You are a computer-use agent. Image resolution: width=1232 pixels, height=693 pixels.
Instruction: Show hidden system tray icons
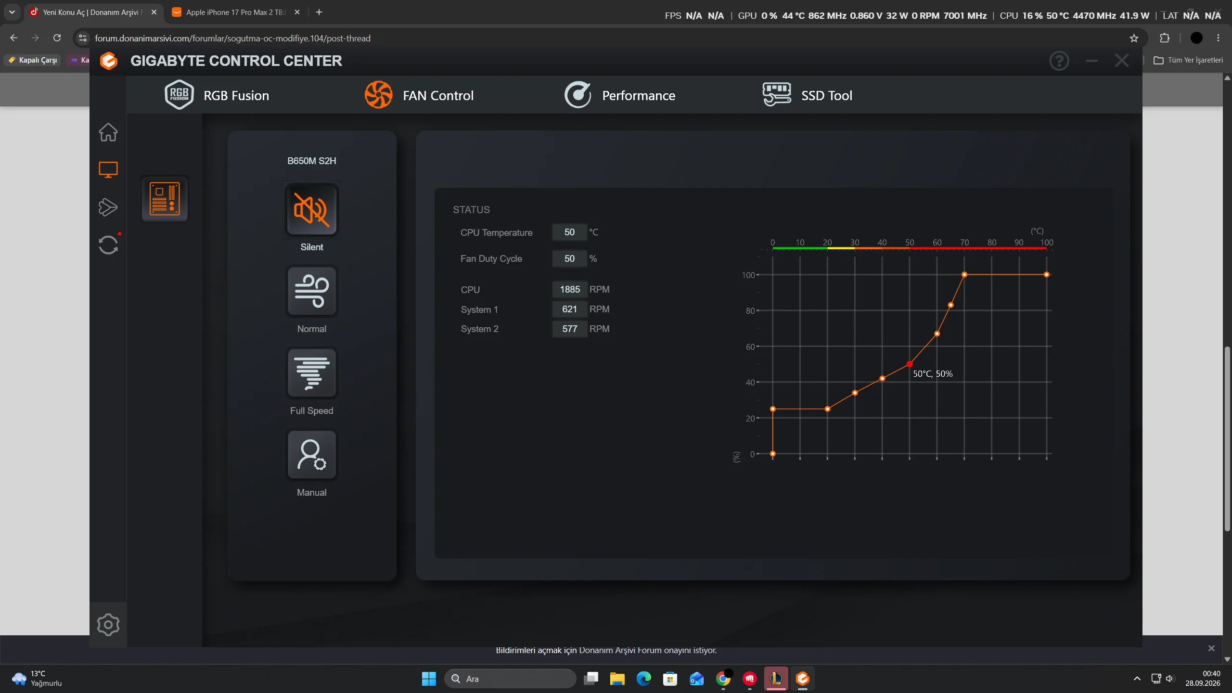click(x=1137, y=679)
